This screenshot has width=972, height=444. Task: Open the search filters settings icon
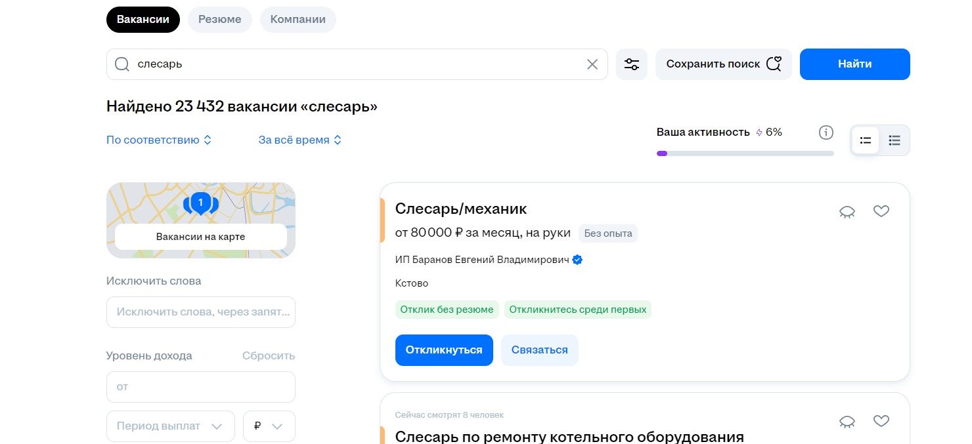pyautogui.click(x=632, y=64)
